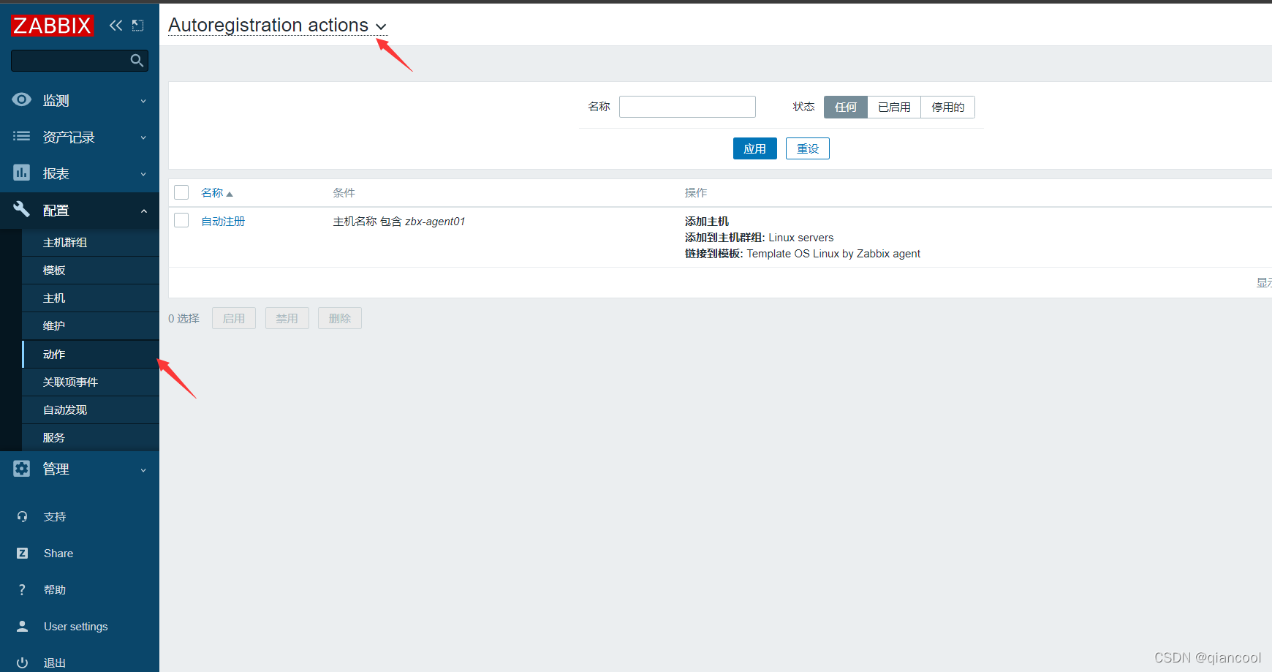
Task: Click the sidebar kiosk-mode square icon
Action: point(137,26)
